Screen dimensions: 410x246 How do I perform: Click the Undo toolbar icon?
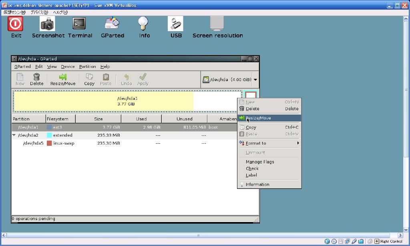point(126,79)
